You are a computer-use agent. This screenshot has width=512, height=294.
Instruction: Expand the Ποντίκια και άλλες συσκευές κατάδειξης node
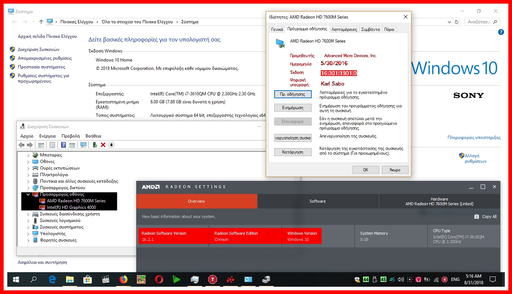coord(28,181)
